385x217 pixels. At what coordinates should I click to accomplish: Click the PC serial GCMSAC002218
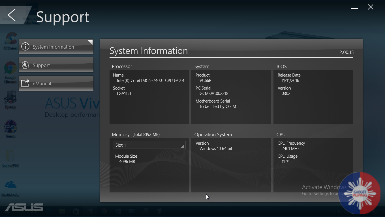pyautogui.click(x=214, y=94)
